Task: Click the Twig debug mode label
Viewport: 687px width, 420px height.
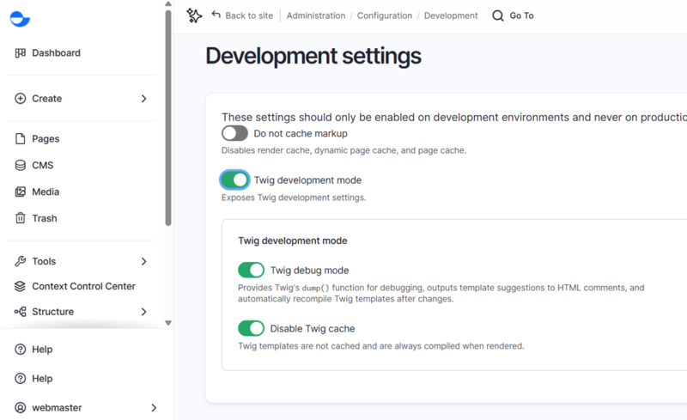Action: pos(310,271)
